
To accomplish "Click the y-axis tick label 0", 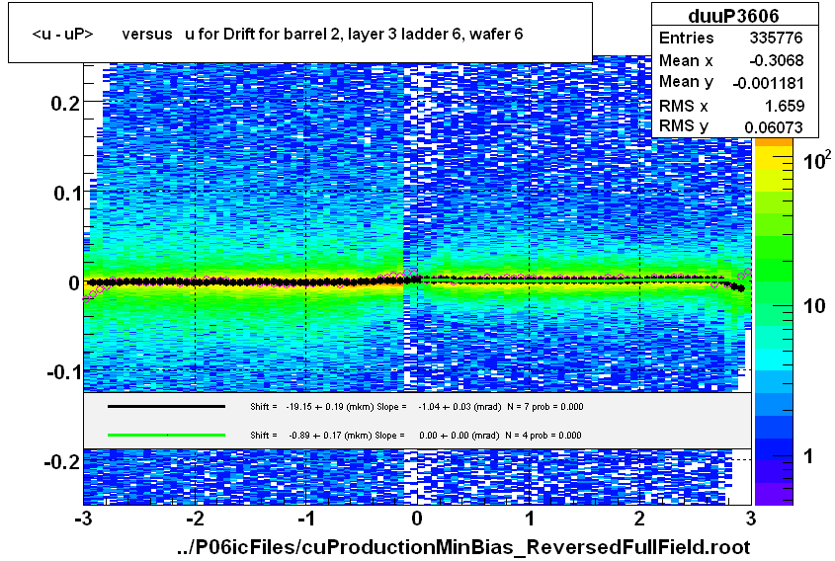I will 74,283.
